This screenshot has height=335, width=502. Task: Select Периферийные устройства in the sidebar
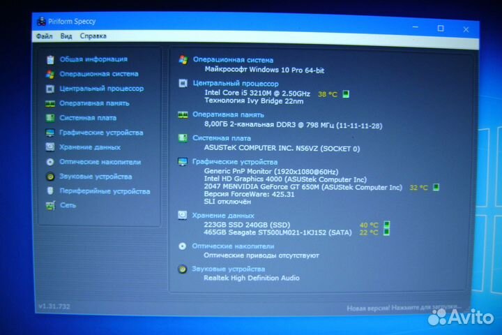tap(105, 191)
